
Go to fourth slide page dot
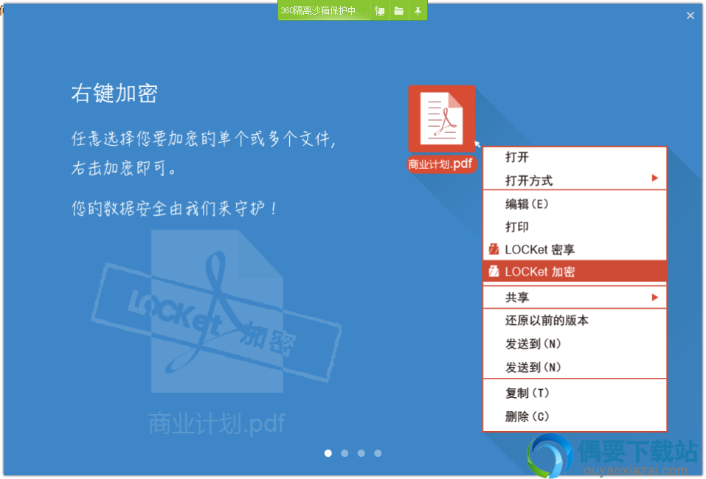click(378, 453)
